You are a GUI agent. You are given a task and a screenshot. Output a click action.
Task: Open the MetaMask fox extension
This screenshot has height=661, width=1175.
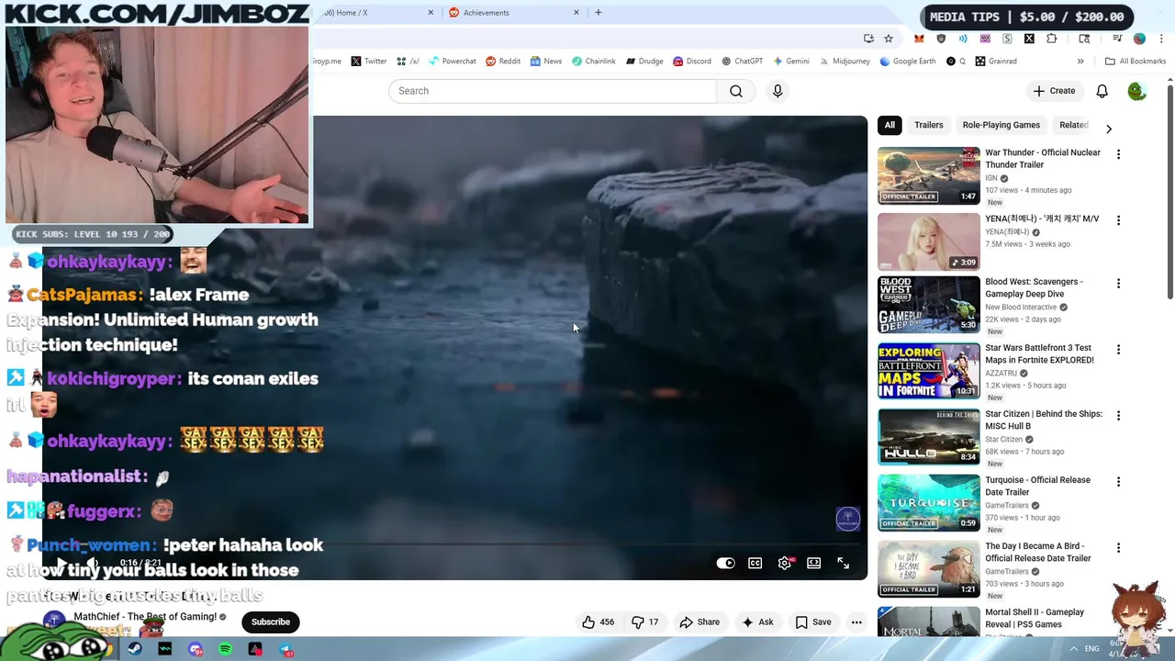click(x=919, y=39)
